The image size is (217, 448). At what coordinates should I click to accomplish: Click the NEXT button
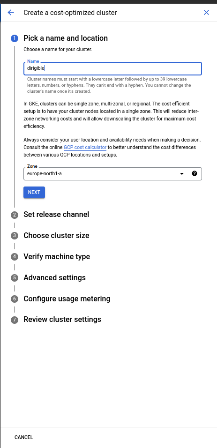pos(34,192)
